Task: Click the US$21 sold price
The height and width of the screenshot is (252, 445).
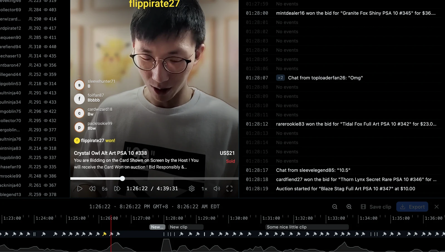Action: 227,153
